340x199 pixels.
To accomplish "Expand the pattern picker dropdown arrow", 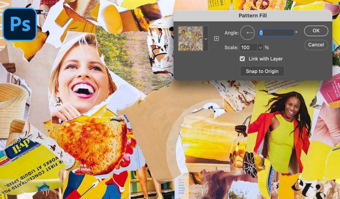I will (206, 39).
